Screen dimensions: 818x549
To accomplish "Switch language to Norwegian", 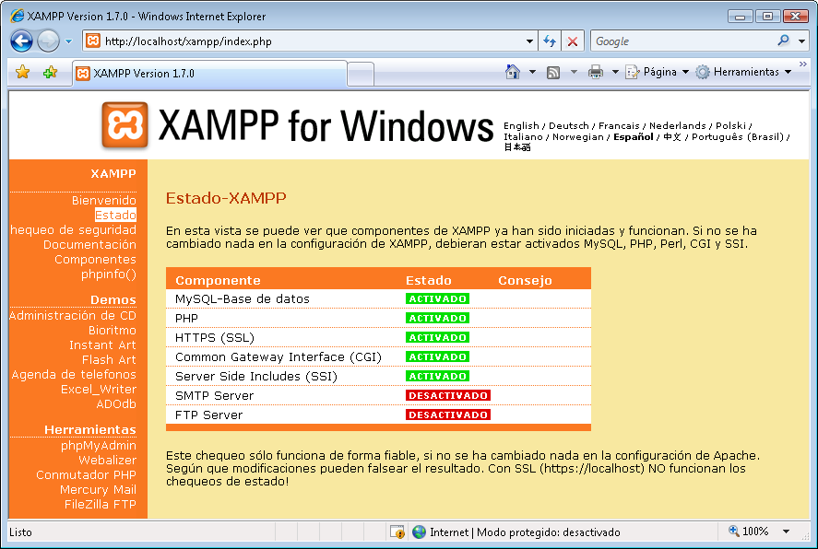I will 577,137.
